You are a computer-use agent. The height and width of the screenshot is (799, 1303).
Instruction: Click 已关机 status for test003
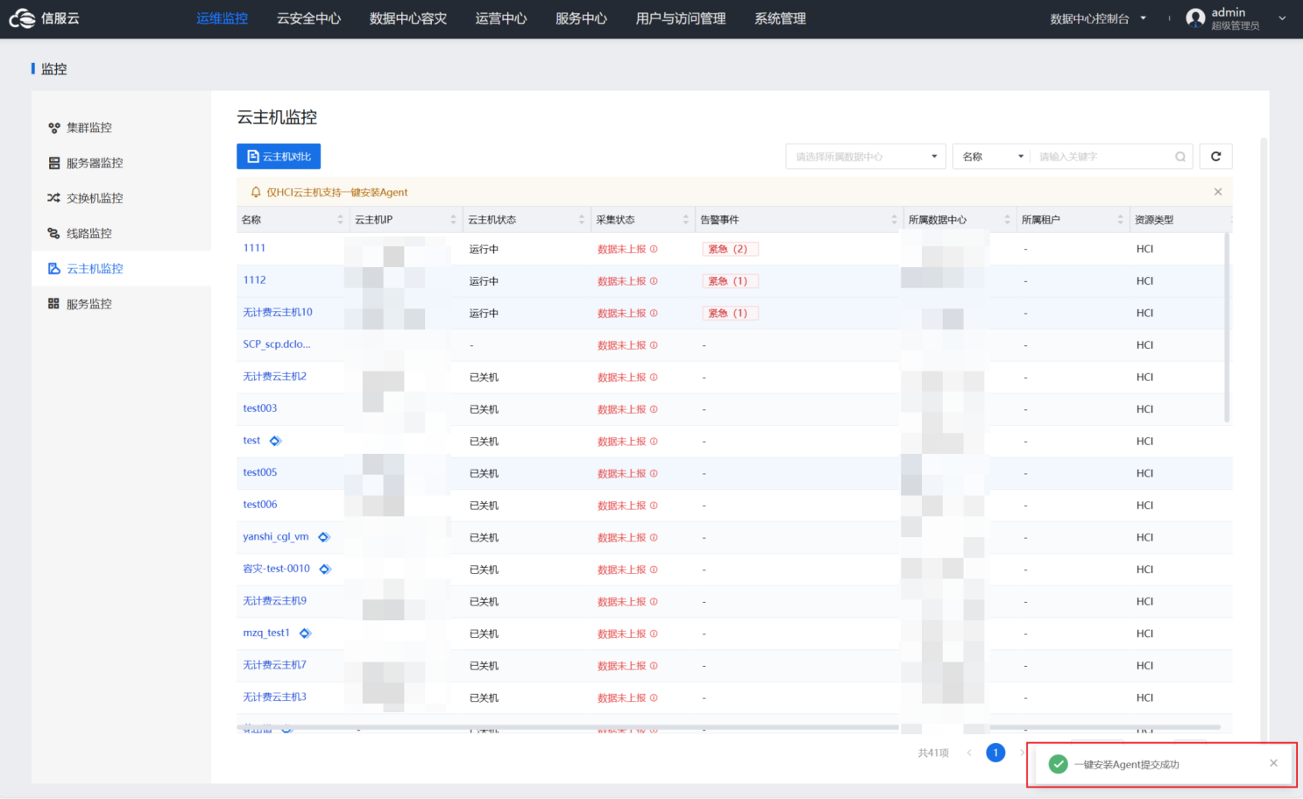(x=484, y=409)
